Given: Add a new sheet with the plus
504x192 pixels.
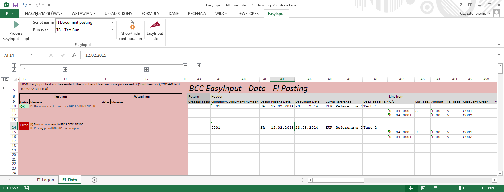Looking at the screenshot, I should pos(94,180).
